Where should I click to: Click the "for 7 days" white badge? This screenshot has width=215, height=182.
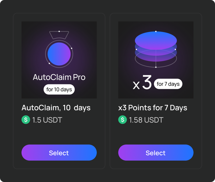168,84
